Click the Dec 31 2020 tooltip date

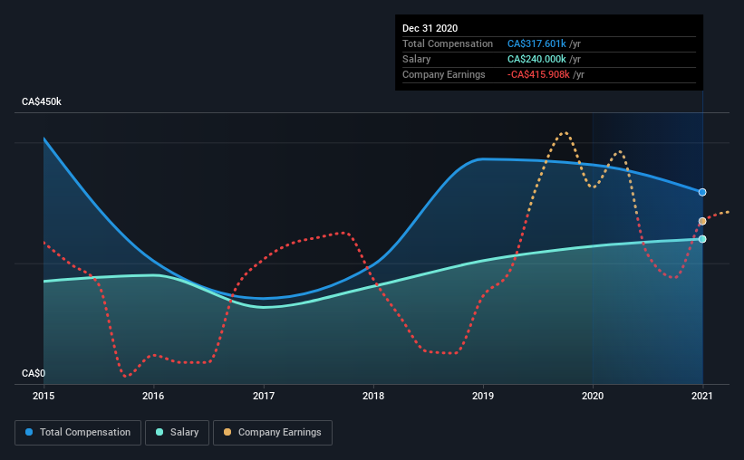(x=430, y=28)
